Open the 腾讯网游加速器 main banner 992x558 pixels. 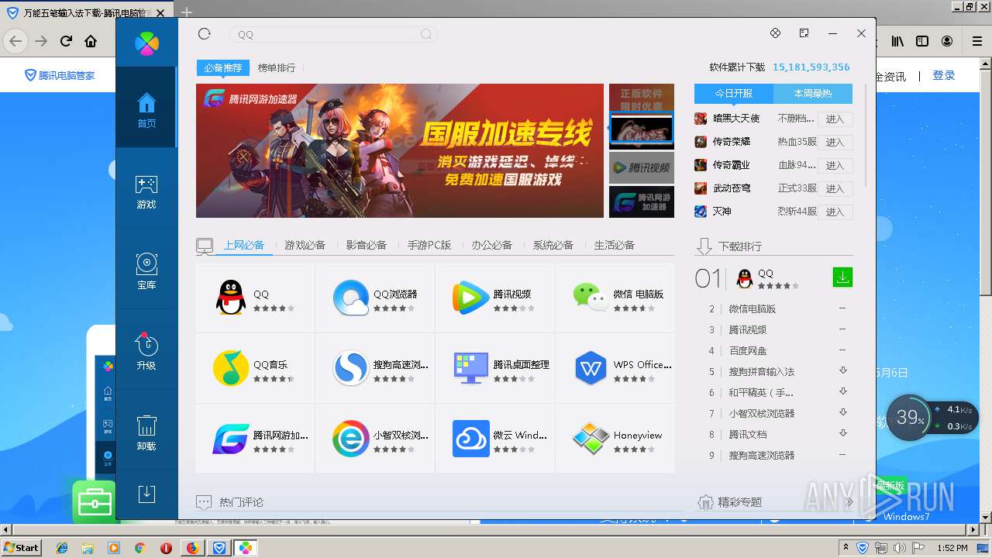tap(400, 150)
